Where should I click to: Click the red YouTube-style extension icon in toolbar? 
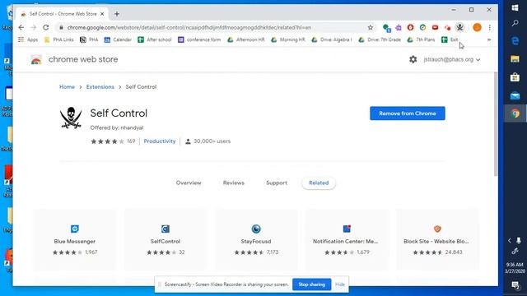click(435, 27)
